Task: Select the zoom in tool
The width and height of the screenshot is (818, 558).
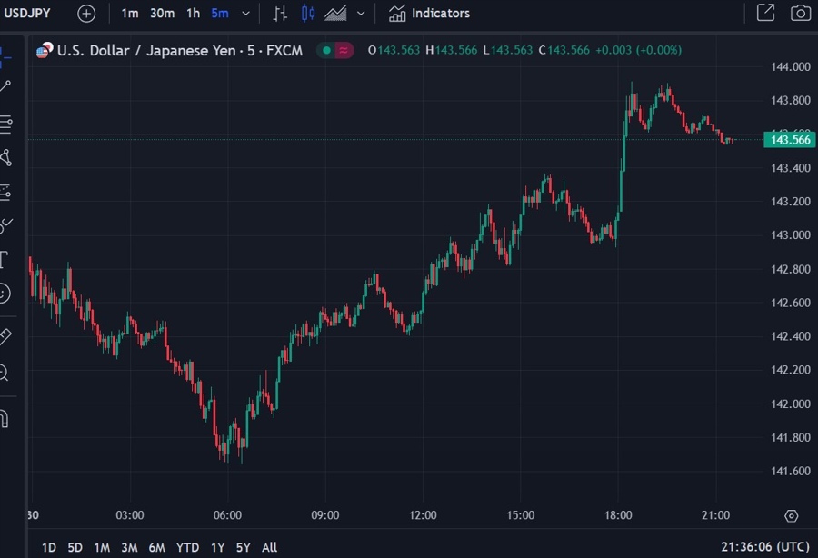Action: [5, 373]
